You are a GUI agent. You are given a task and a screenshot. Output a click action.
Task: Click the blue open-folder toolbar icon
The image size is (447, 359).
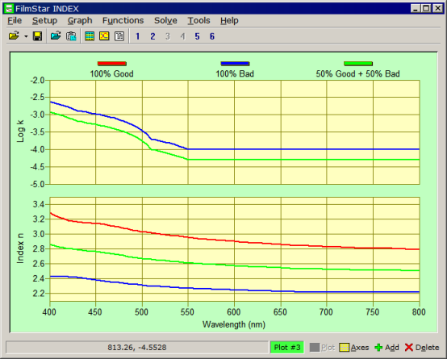coord(56,36)
